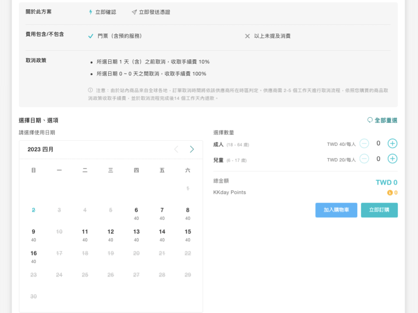Increase adult (成人) ticket quantity

(x=392, y=144)
